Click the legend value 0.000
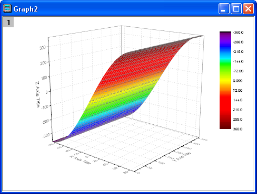This screenshot has width=257, height=194. click(238, 81)
